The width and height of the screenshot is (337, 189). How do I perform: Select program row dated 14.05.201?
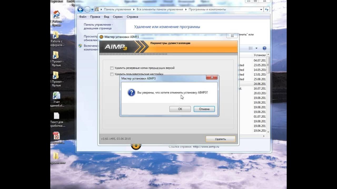coord(252,70)
